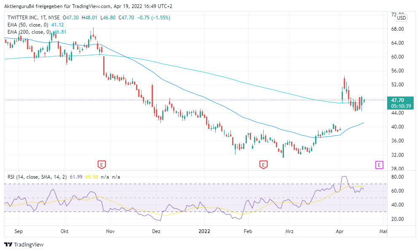Click the Apr label on the time axis

point(340,231)
